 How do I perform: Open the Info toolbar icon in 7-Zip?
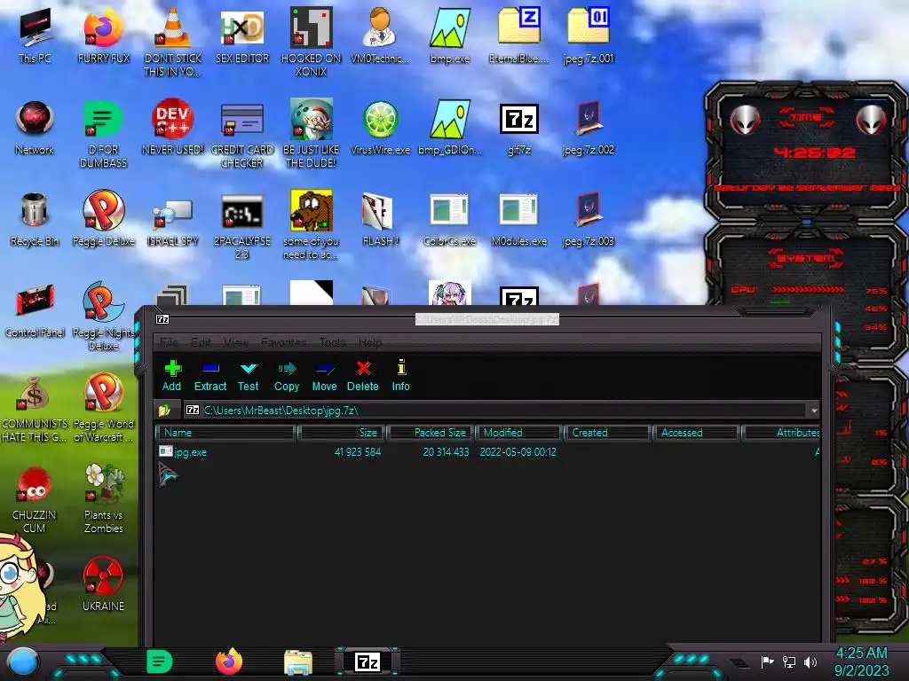(x=400, y=376)
